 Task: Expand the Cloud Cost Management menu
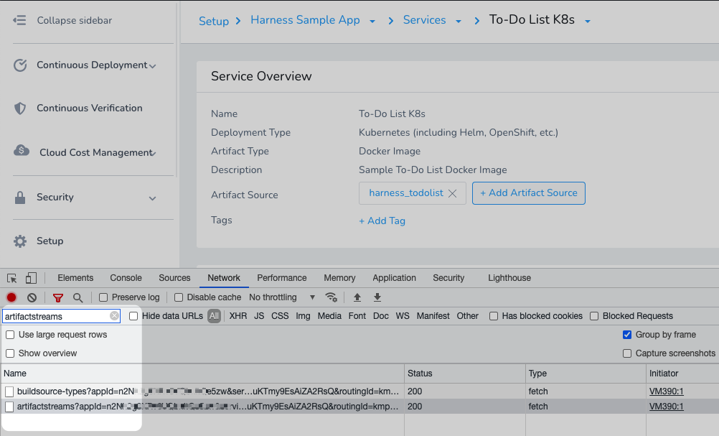(x=154, y=153)
